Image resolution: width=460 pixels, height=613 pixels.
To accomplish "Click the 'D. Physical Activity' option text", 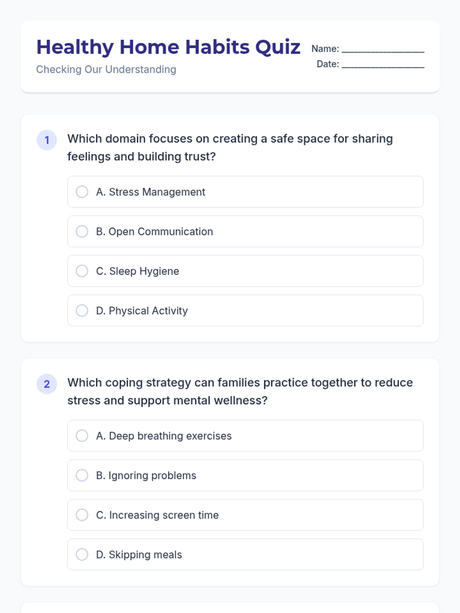I will click(142, 311).
